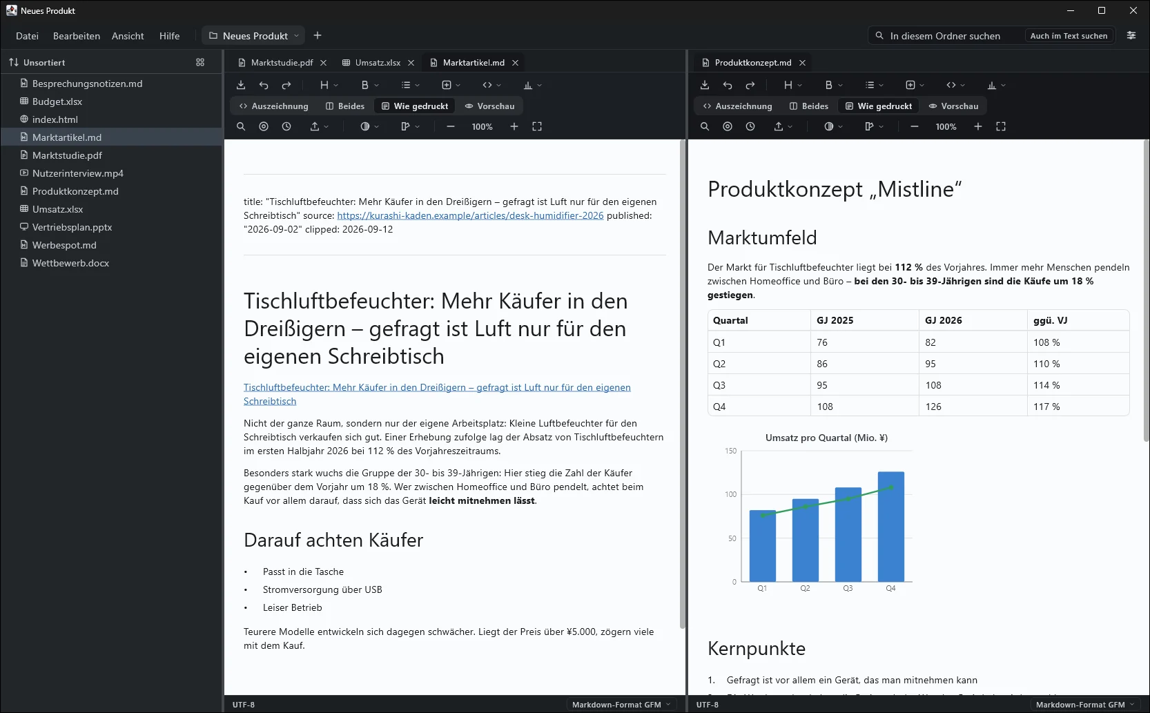Switch Produktkonzept.md pane to Auszeichnung view
1150x713 pixels.
[737, 106]
